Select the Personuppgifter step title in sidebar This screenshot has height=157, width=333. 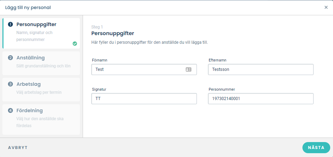click(x=36, y=24)
